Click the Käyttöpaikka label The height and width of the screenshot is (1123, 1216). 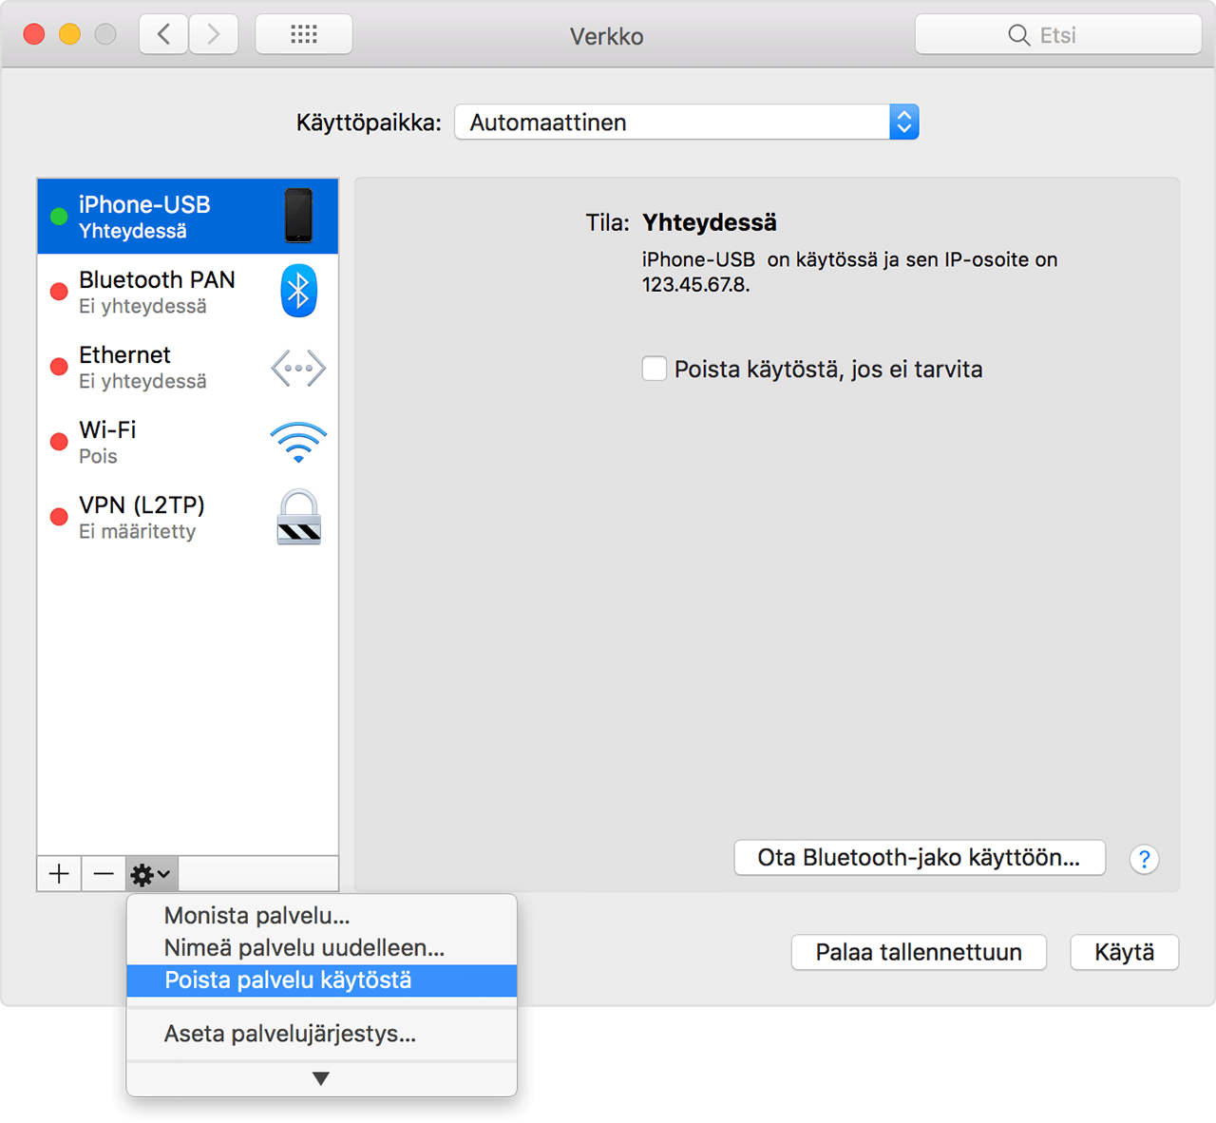click(x=369, y=123)
